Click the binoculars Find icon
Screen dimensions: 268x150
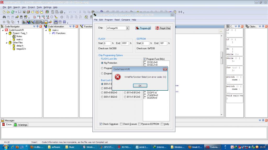[x=4, y=17]
